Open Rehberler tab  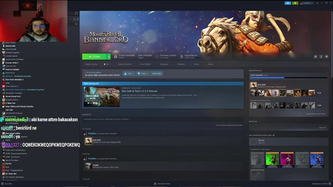(181, 64)
